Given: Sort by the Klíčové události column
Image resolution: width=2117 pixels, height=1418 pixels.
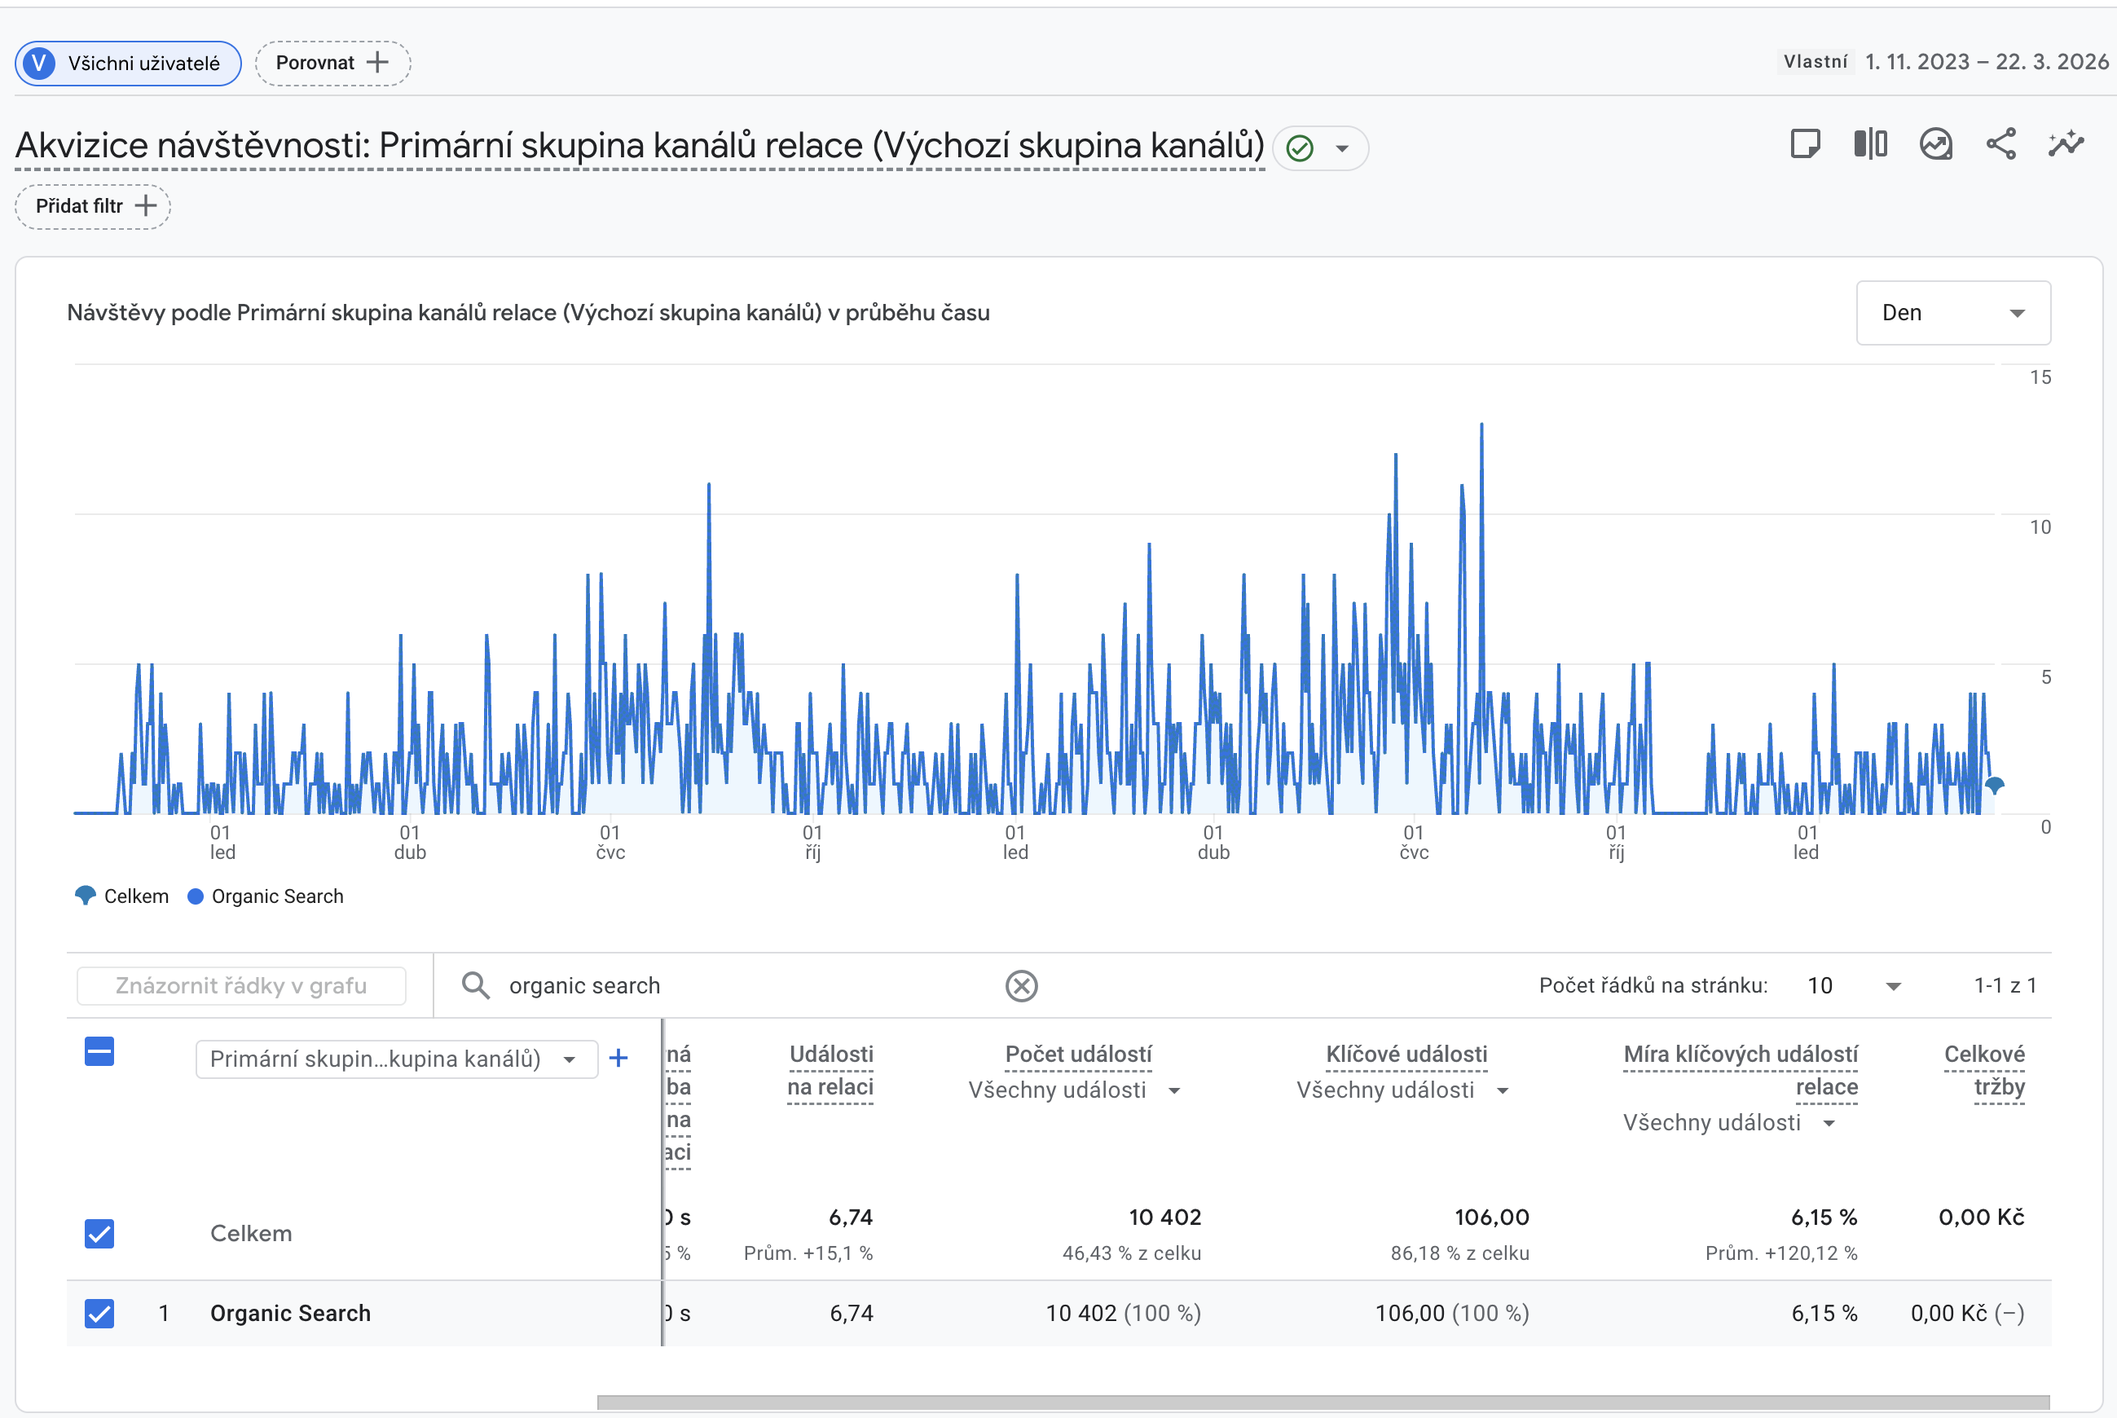Looking at the screenshot, I should pyautogui.click(x=1406, y=1055).
